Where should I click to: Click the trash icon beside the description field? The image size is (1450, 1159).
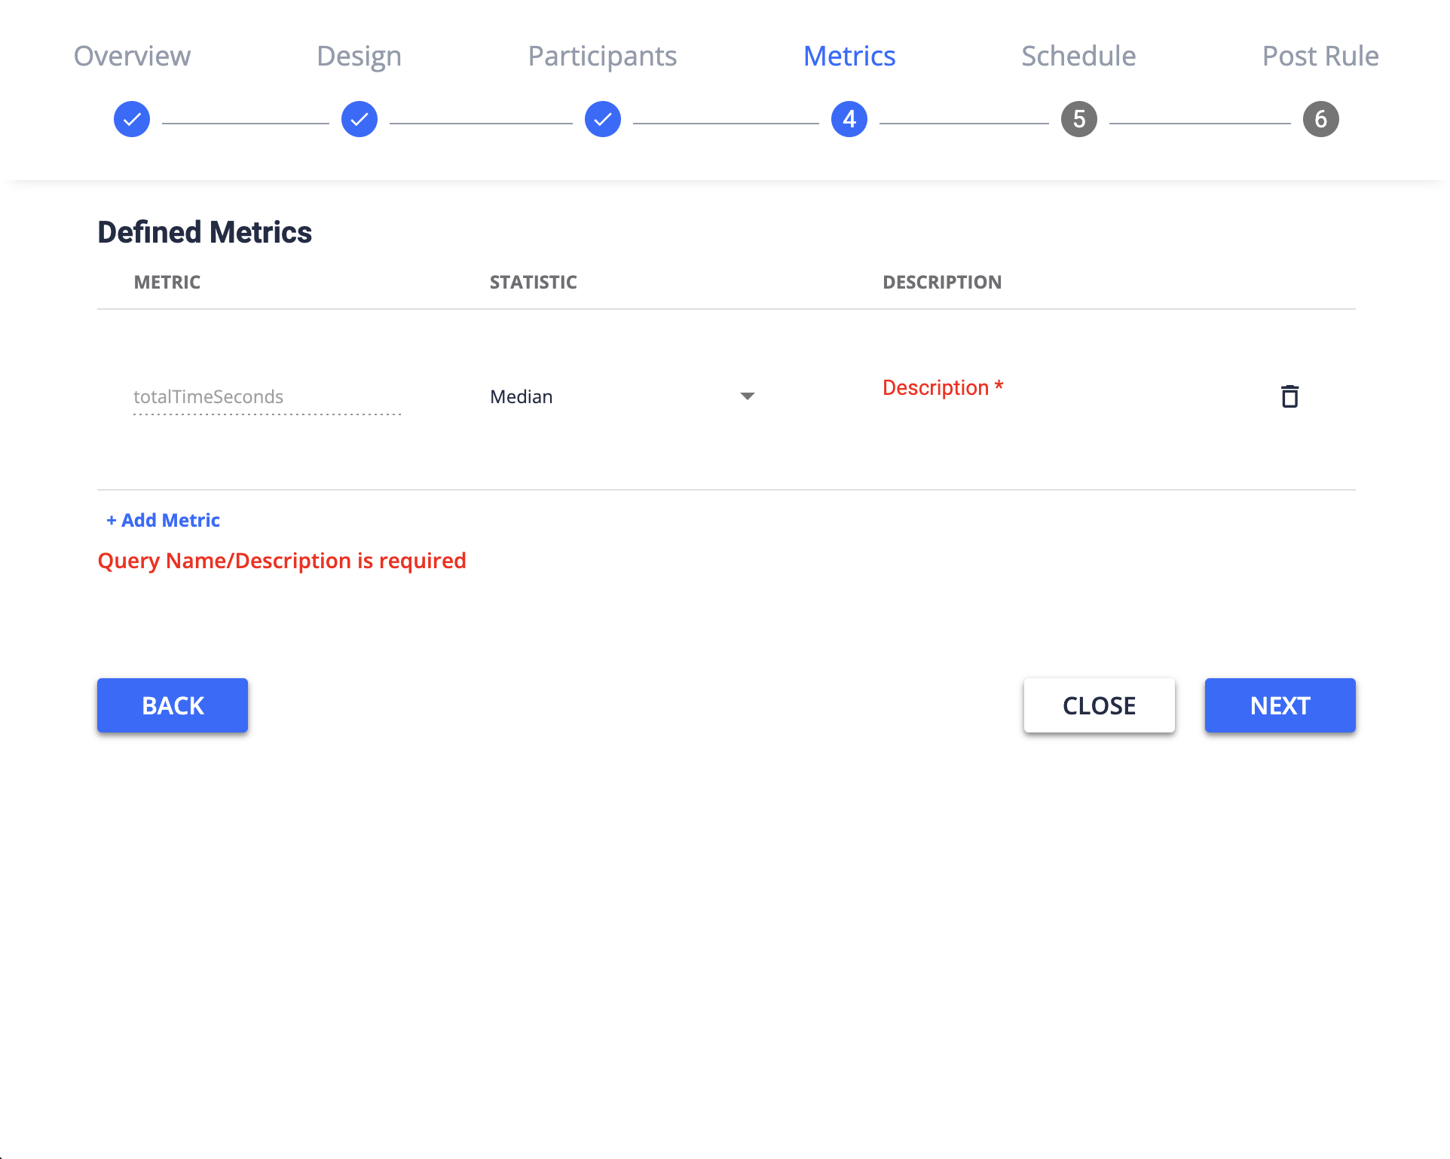click(x=1290, y=396)
